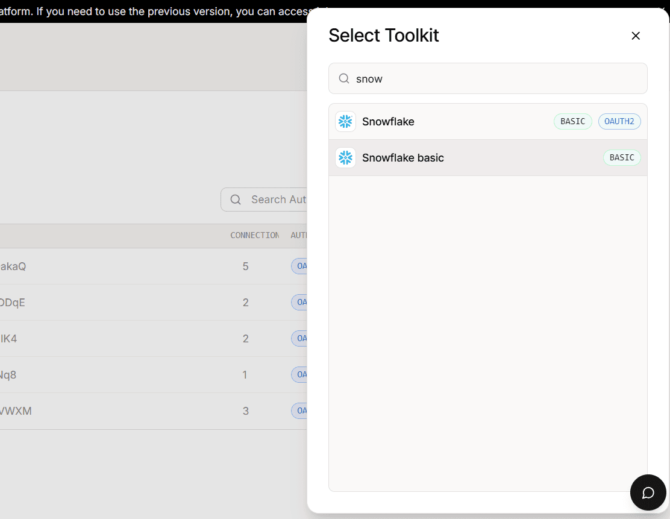The image size is (670, 519).
Task: Open the row ending in IK4
Action: pos(154,339)
